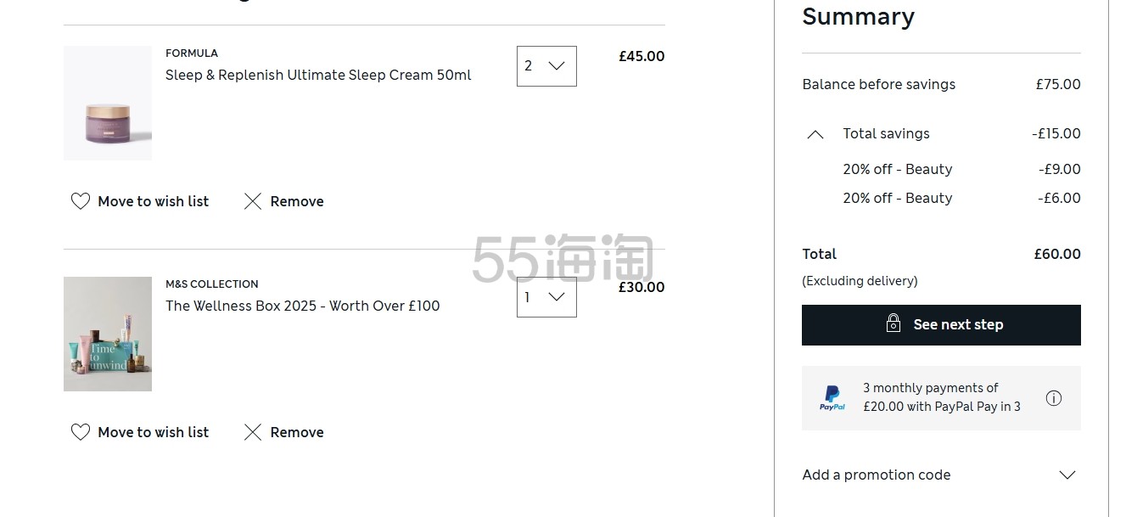This screenshot has width=1126, height=517.
Task: Collapse Total savings chevron
Action: pos(815,134)
